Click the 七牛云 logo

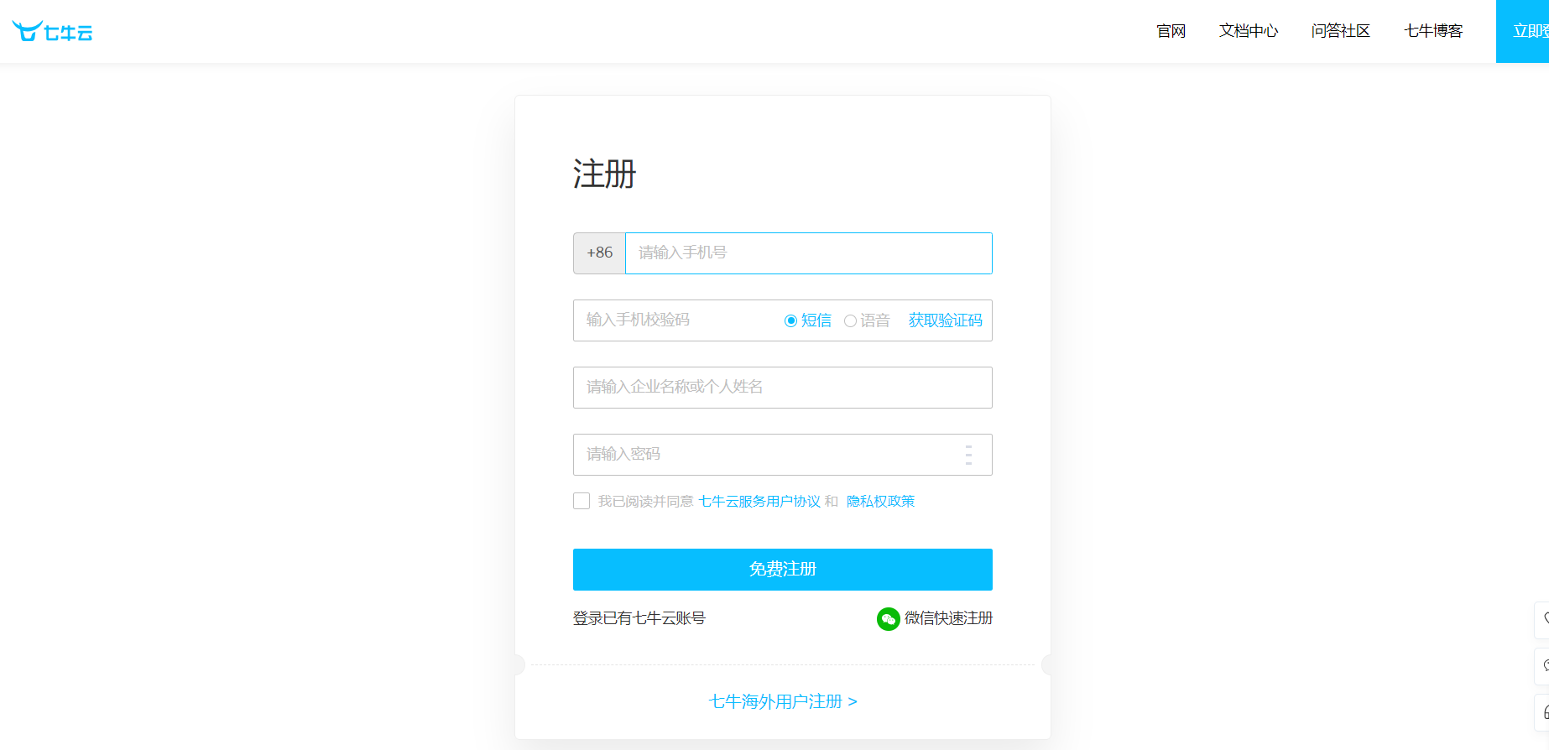[52, 31]
